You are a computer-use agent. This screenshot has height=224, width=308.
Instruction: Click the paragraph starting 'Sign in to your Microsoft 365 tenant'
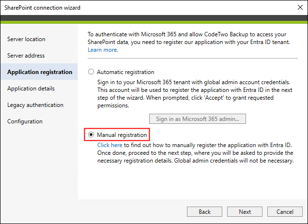click(195, 94)
